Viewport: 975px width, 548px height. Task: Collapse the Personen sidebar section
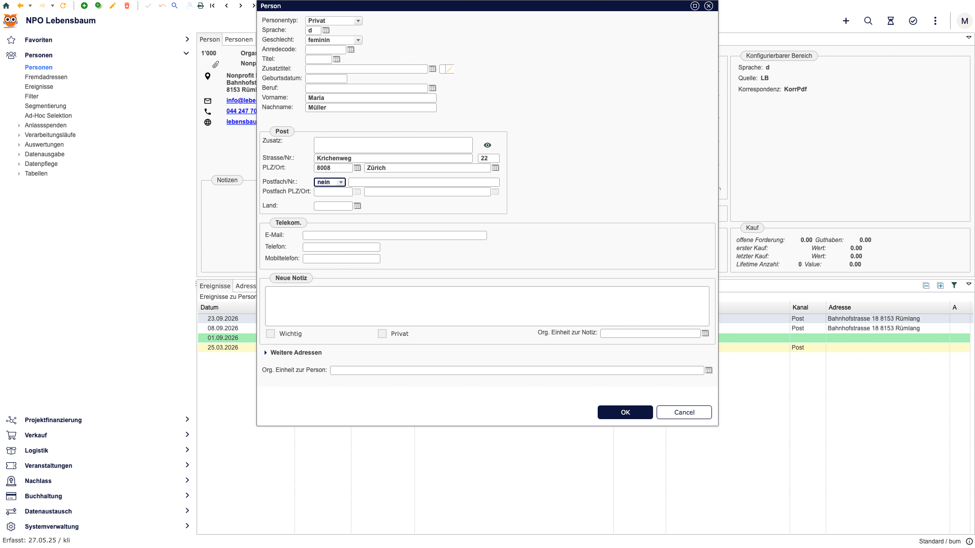tap(186, 53)
